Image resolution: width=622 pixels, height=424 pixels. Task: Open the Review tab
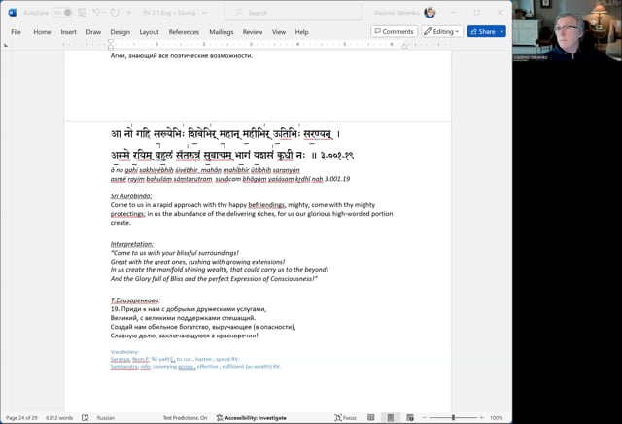(253, 32)
